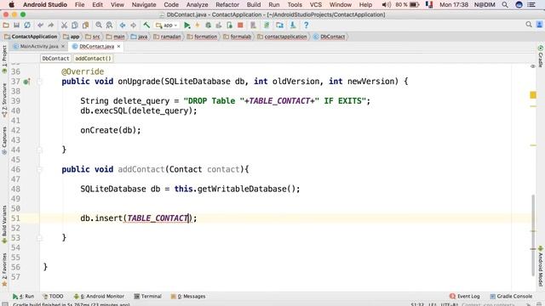Image resolution: width=545 pixels, height=306 pixels.
Task: Open the Build menu
Action: coord(254,4)
